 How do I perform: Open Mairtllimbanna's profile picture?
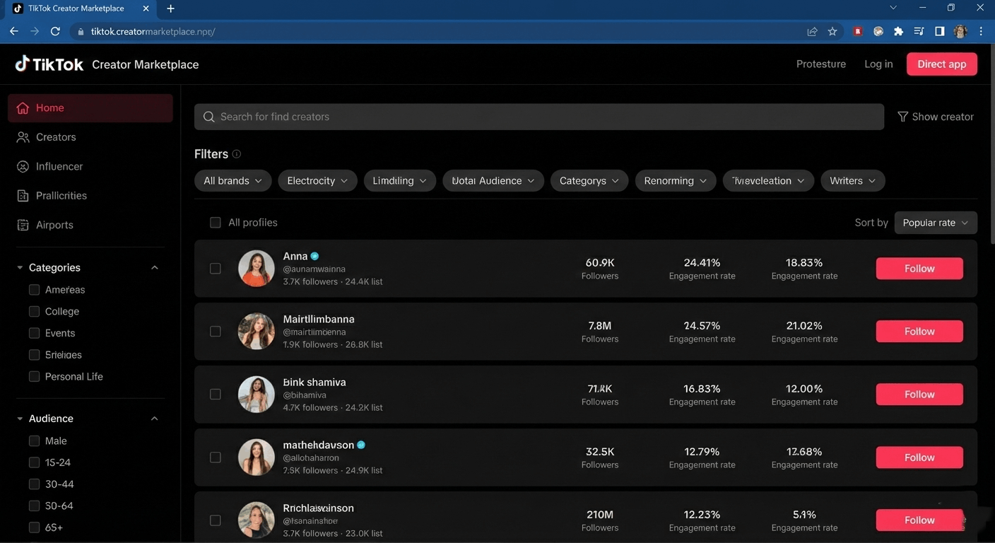[x=256, y=331]
